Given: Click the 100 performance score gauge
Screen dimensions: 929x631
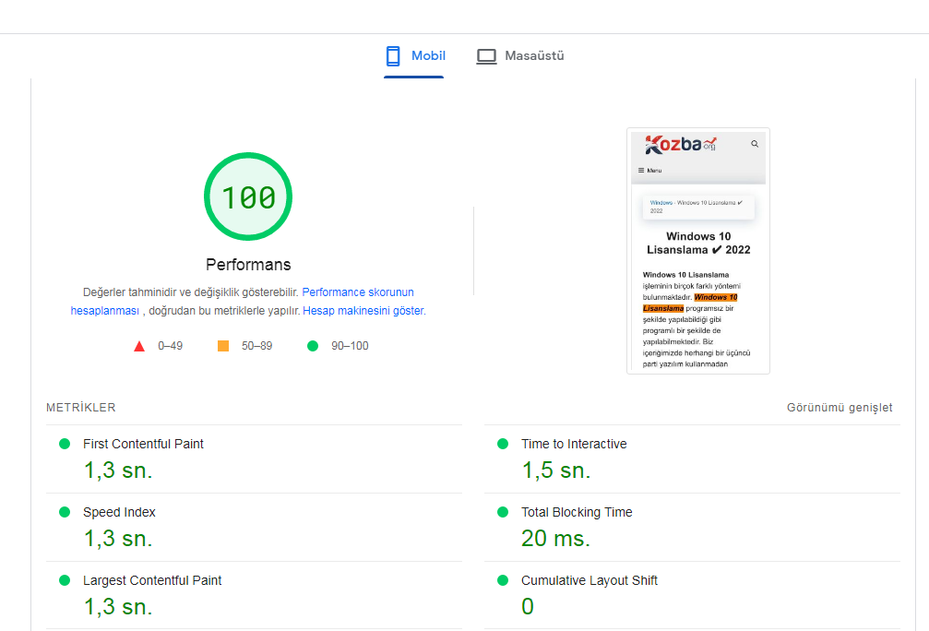Looking at the screenshot, I should coord(248,196).
